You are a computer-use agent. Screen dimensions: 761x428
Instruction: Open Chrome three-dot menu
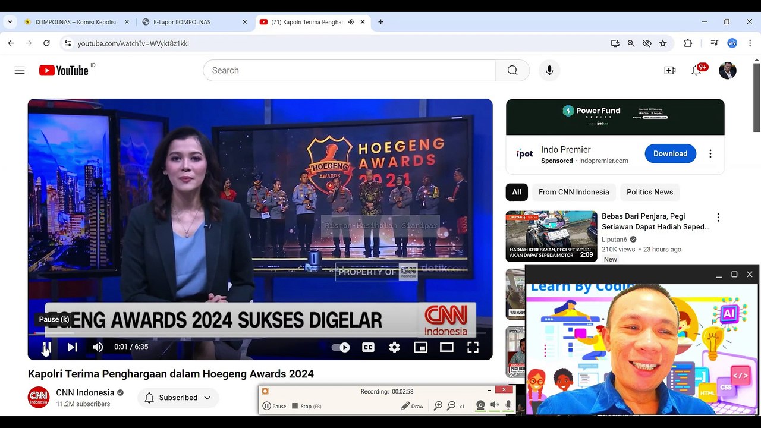[x=750, y=43]
